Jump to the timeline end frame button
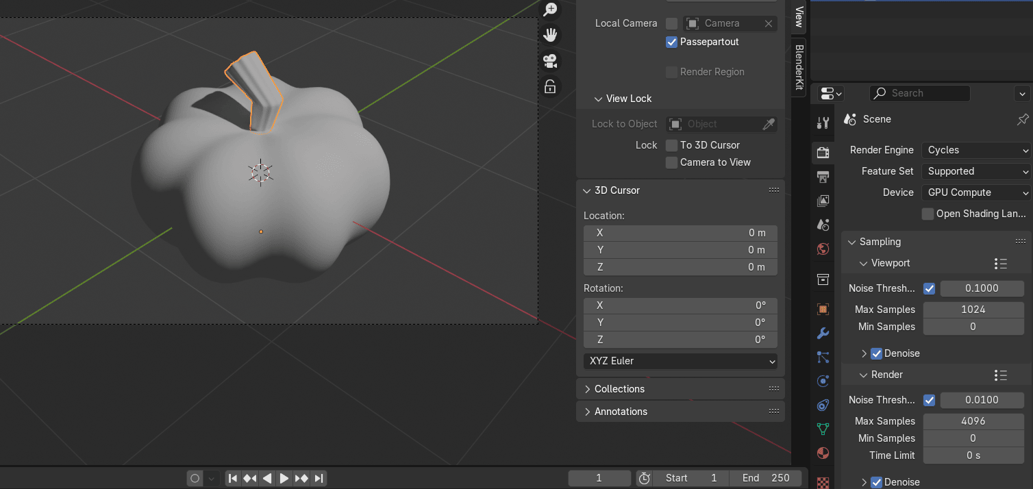This screenshot has height=489, width=1033. (x=319, y=478)
